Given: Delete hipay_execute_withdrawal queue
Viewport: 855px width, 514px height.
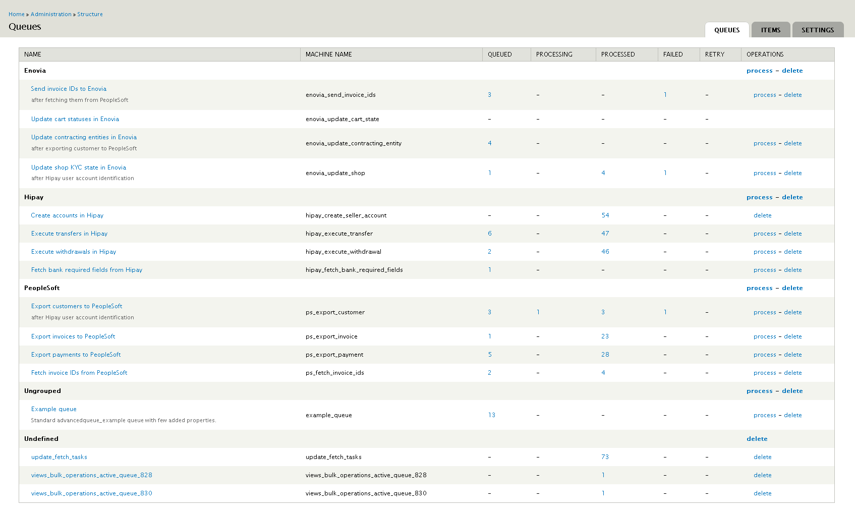Looking at the screenshot, I should click(793, 252).
